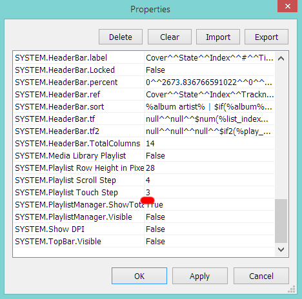Click the Clear button

[x=170, y=37]
